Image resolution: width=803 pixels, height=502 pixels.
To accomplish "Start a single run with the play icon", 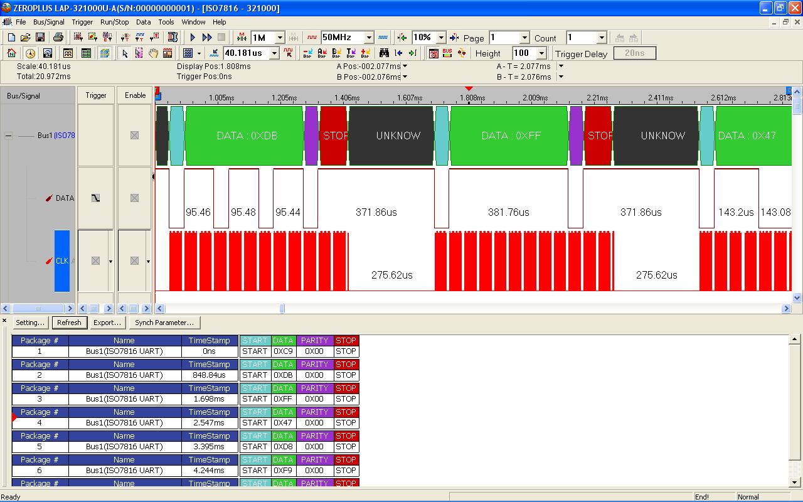I will tap(193, 38).
